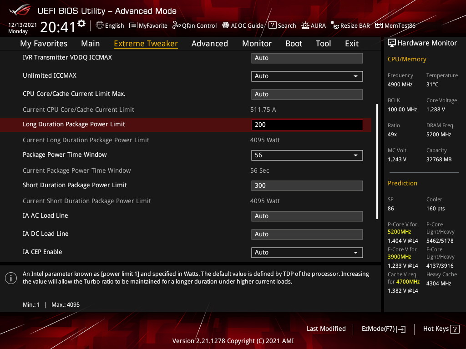
Task: Click the English language globe icon
Action: pyautogui.click(x=100, y=25)
